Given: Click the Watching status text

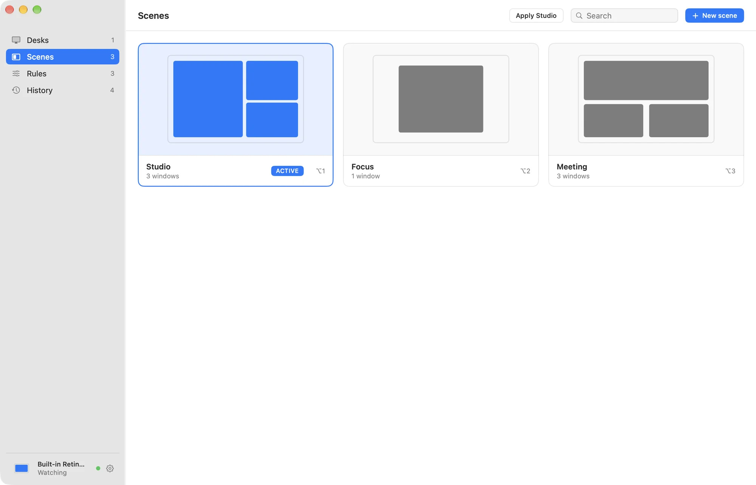Looking at the screenshot, I should 52,473.
